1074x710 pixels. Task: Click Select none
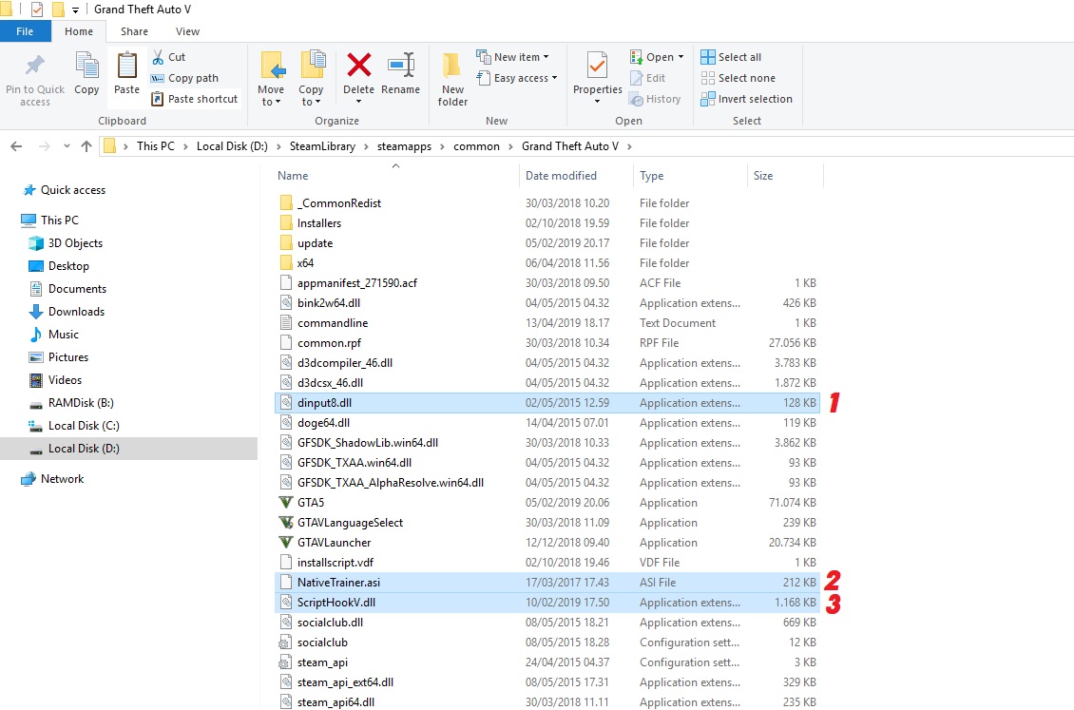pos(738,78)
